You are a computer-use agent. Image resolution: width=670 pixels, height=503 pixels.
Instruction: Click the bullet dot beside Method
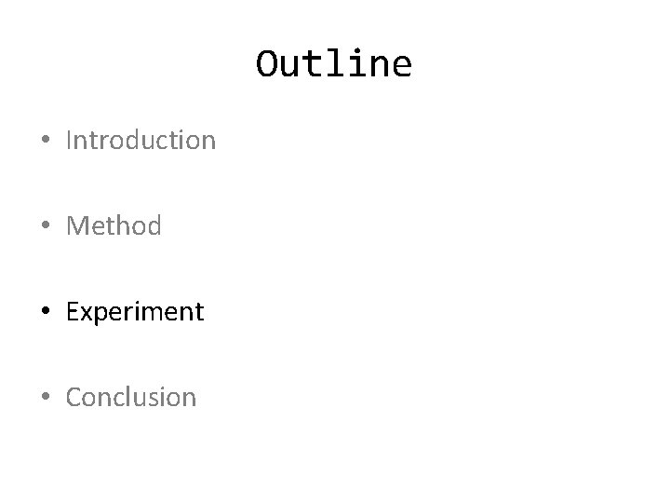[x=46, y=224]
